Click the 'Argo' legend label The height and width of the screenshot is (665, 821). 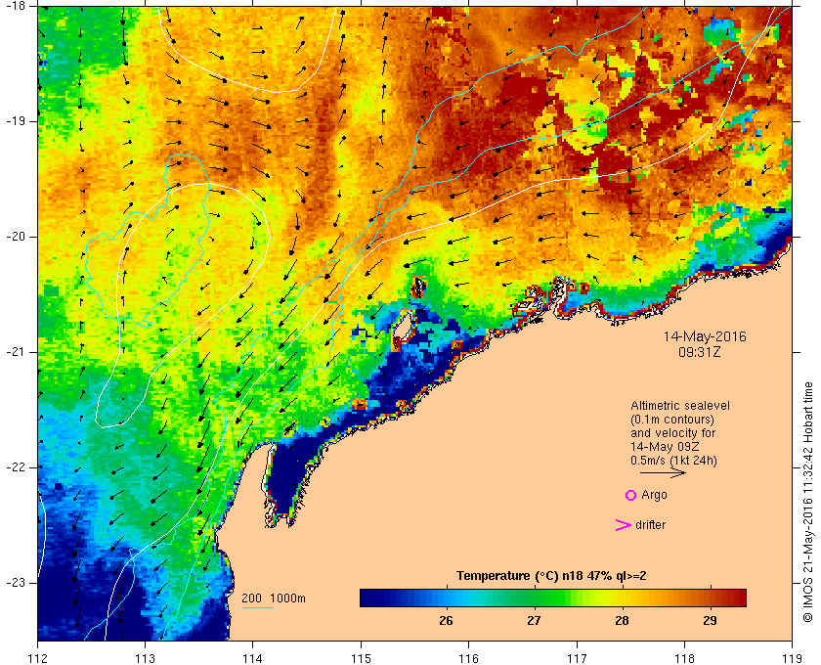click(x=654, y=495)
